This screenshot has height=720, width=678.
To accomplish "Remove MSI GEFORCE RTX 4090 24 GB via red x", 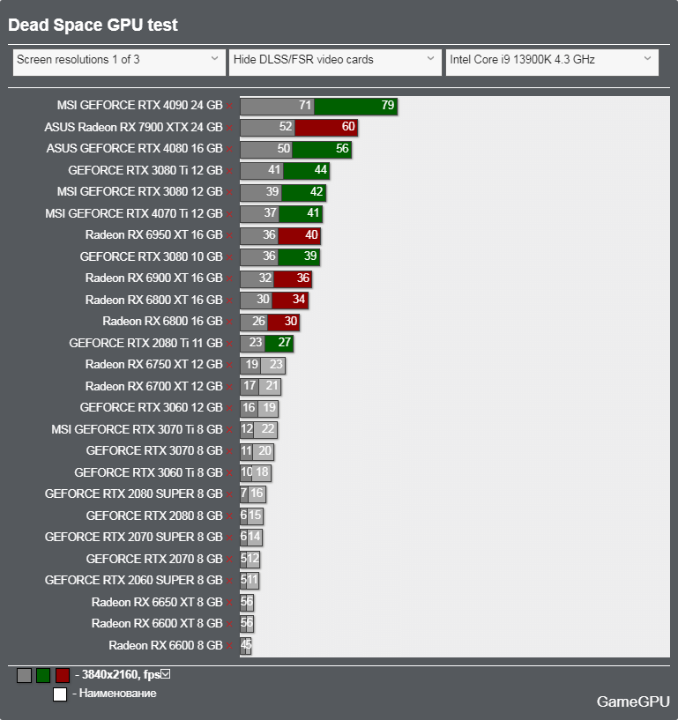I will 229,106.
